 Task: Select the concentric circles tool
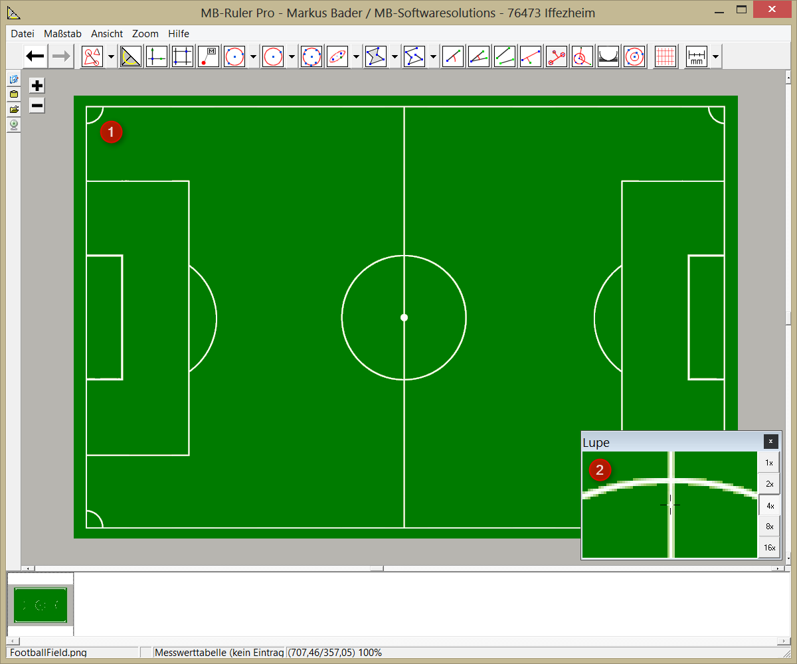635,56
